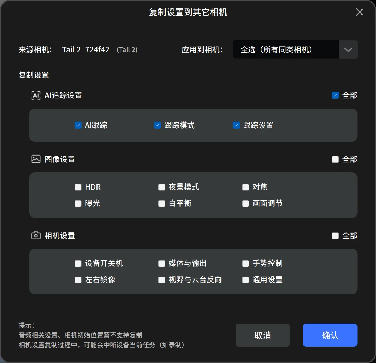Click the 图像设置 picture icon
Screen dimensions: 376x363
[36, 159]
